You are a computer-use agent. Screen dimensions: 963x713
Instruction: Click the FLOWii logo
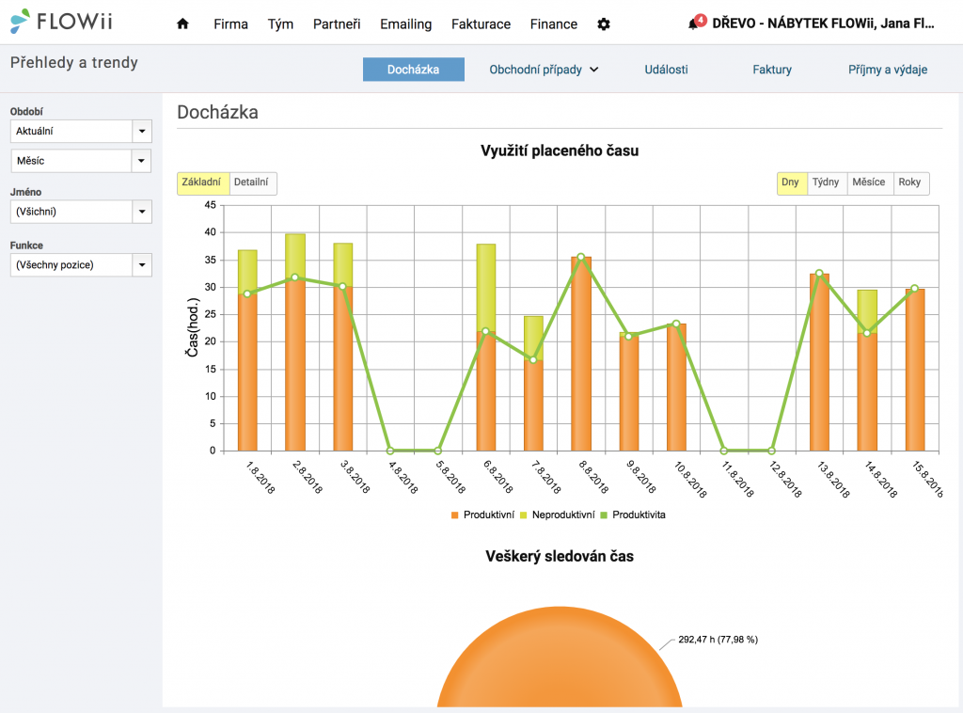61,21
